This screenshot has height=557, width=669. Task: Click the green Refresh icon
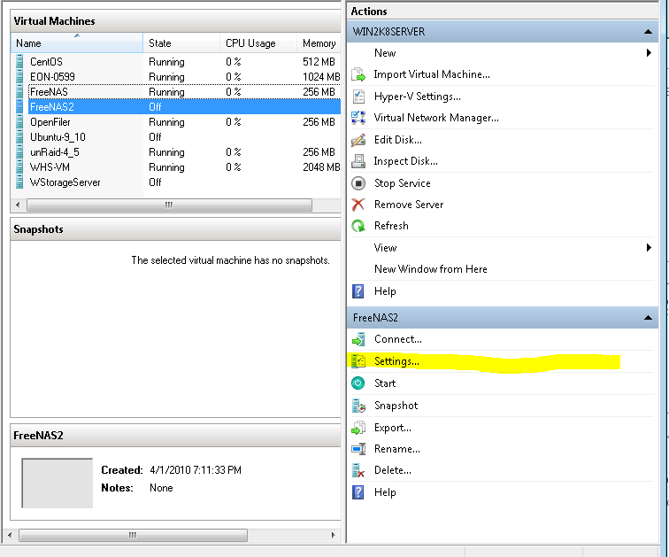tap(358, 226)
